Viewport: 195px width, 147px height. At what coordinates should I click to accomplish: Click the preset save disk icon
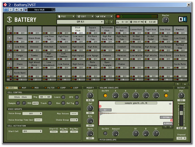pos(54,10)
